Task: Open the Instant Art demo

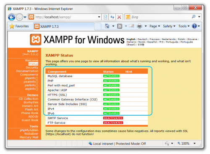Action: [30, 106]
